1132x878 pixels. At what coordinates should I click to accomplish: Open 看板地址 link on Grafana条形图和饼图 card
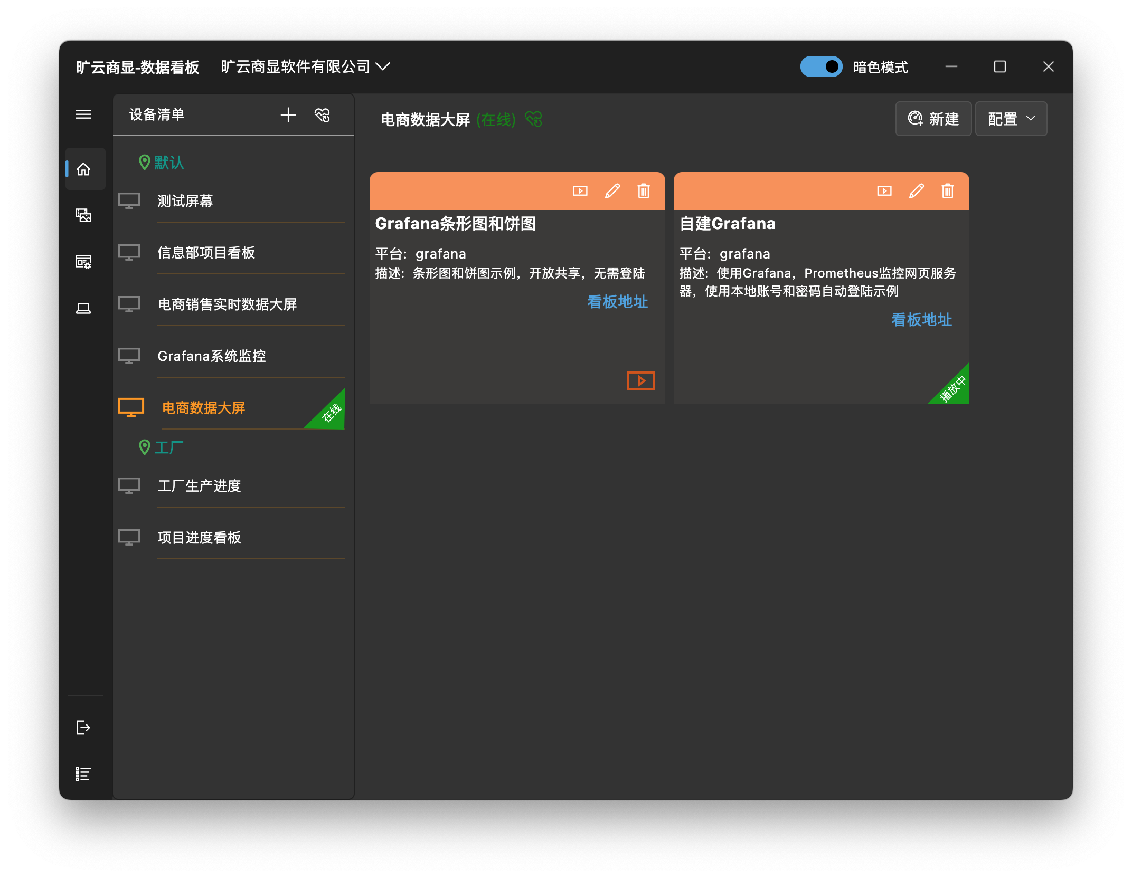click(617, 302)
